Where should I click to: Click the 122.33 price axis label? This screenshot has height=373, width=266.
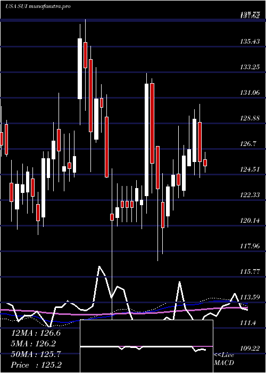click(x=250, y=195)
